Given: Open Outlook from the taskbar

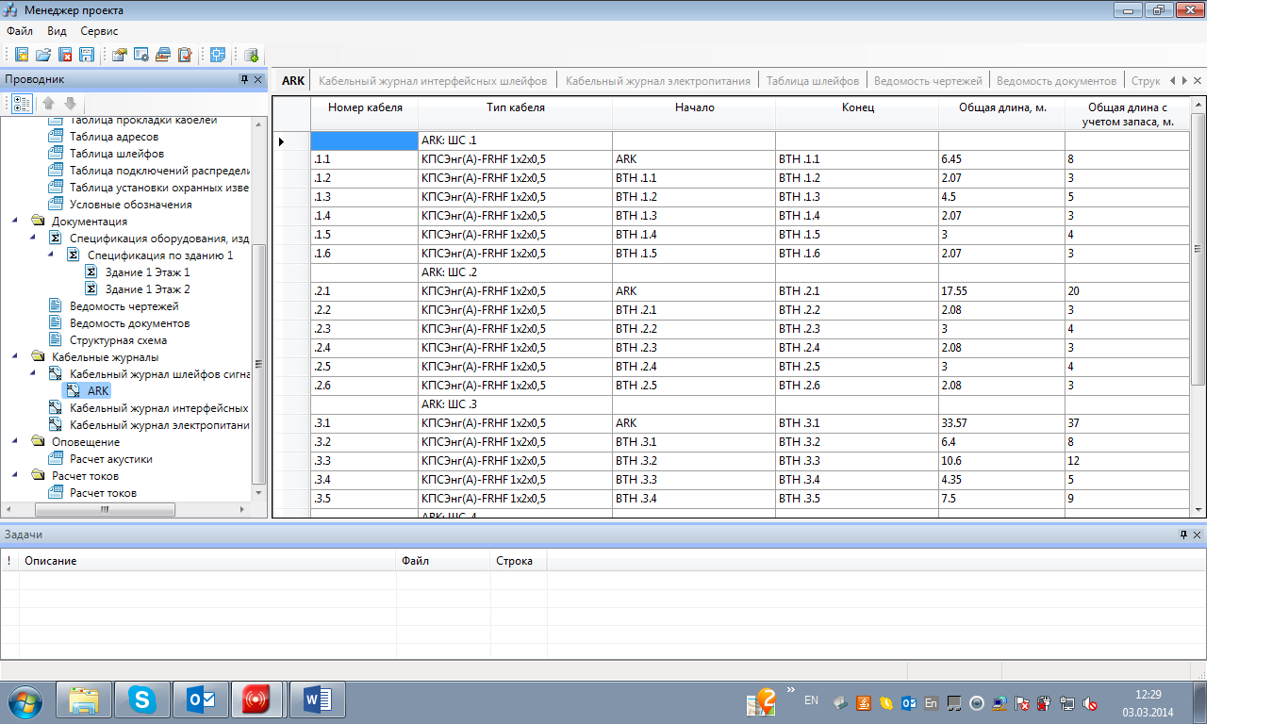Looking at the screenshot, I should [x=201, y=699].
